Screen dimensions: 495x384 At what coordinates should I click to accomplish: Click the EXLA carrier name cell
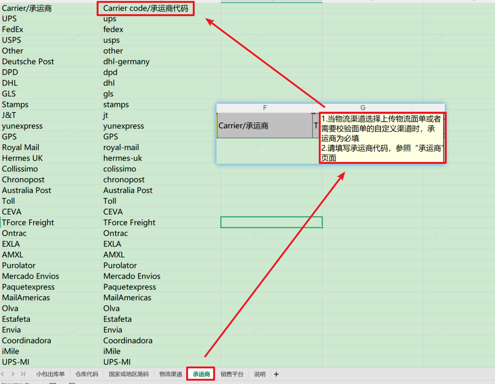[x=51, y=244]
